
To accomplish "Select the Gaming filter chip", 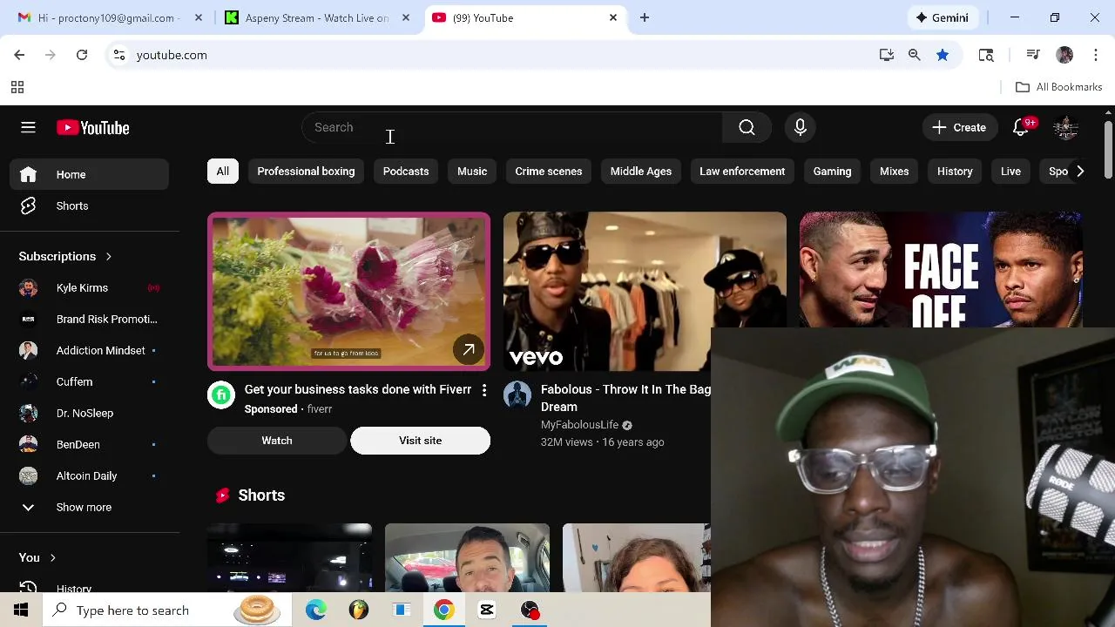I will [832, 172].
